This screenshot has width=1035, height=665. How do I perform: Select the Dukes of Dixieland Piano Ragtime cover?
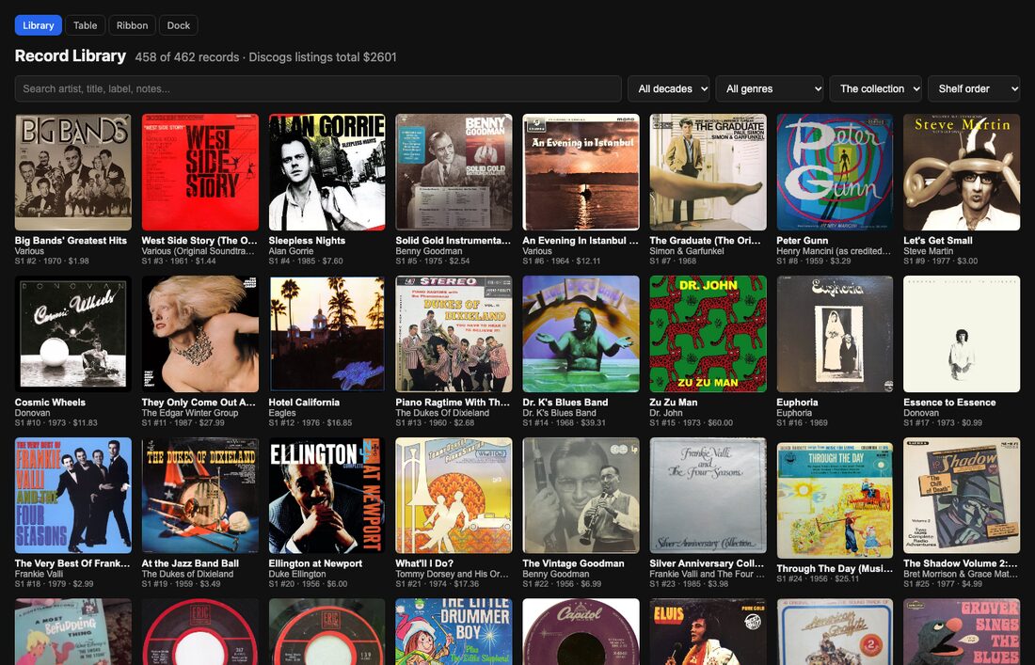[454, 334]
